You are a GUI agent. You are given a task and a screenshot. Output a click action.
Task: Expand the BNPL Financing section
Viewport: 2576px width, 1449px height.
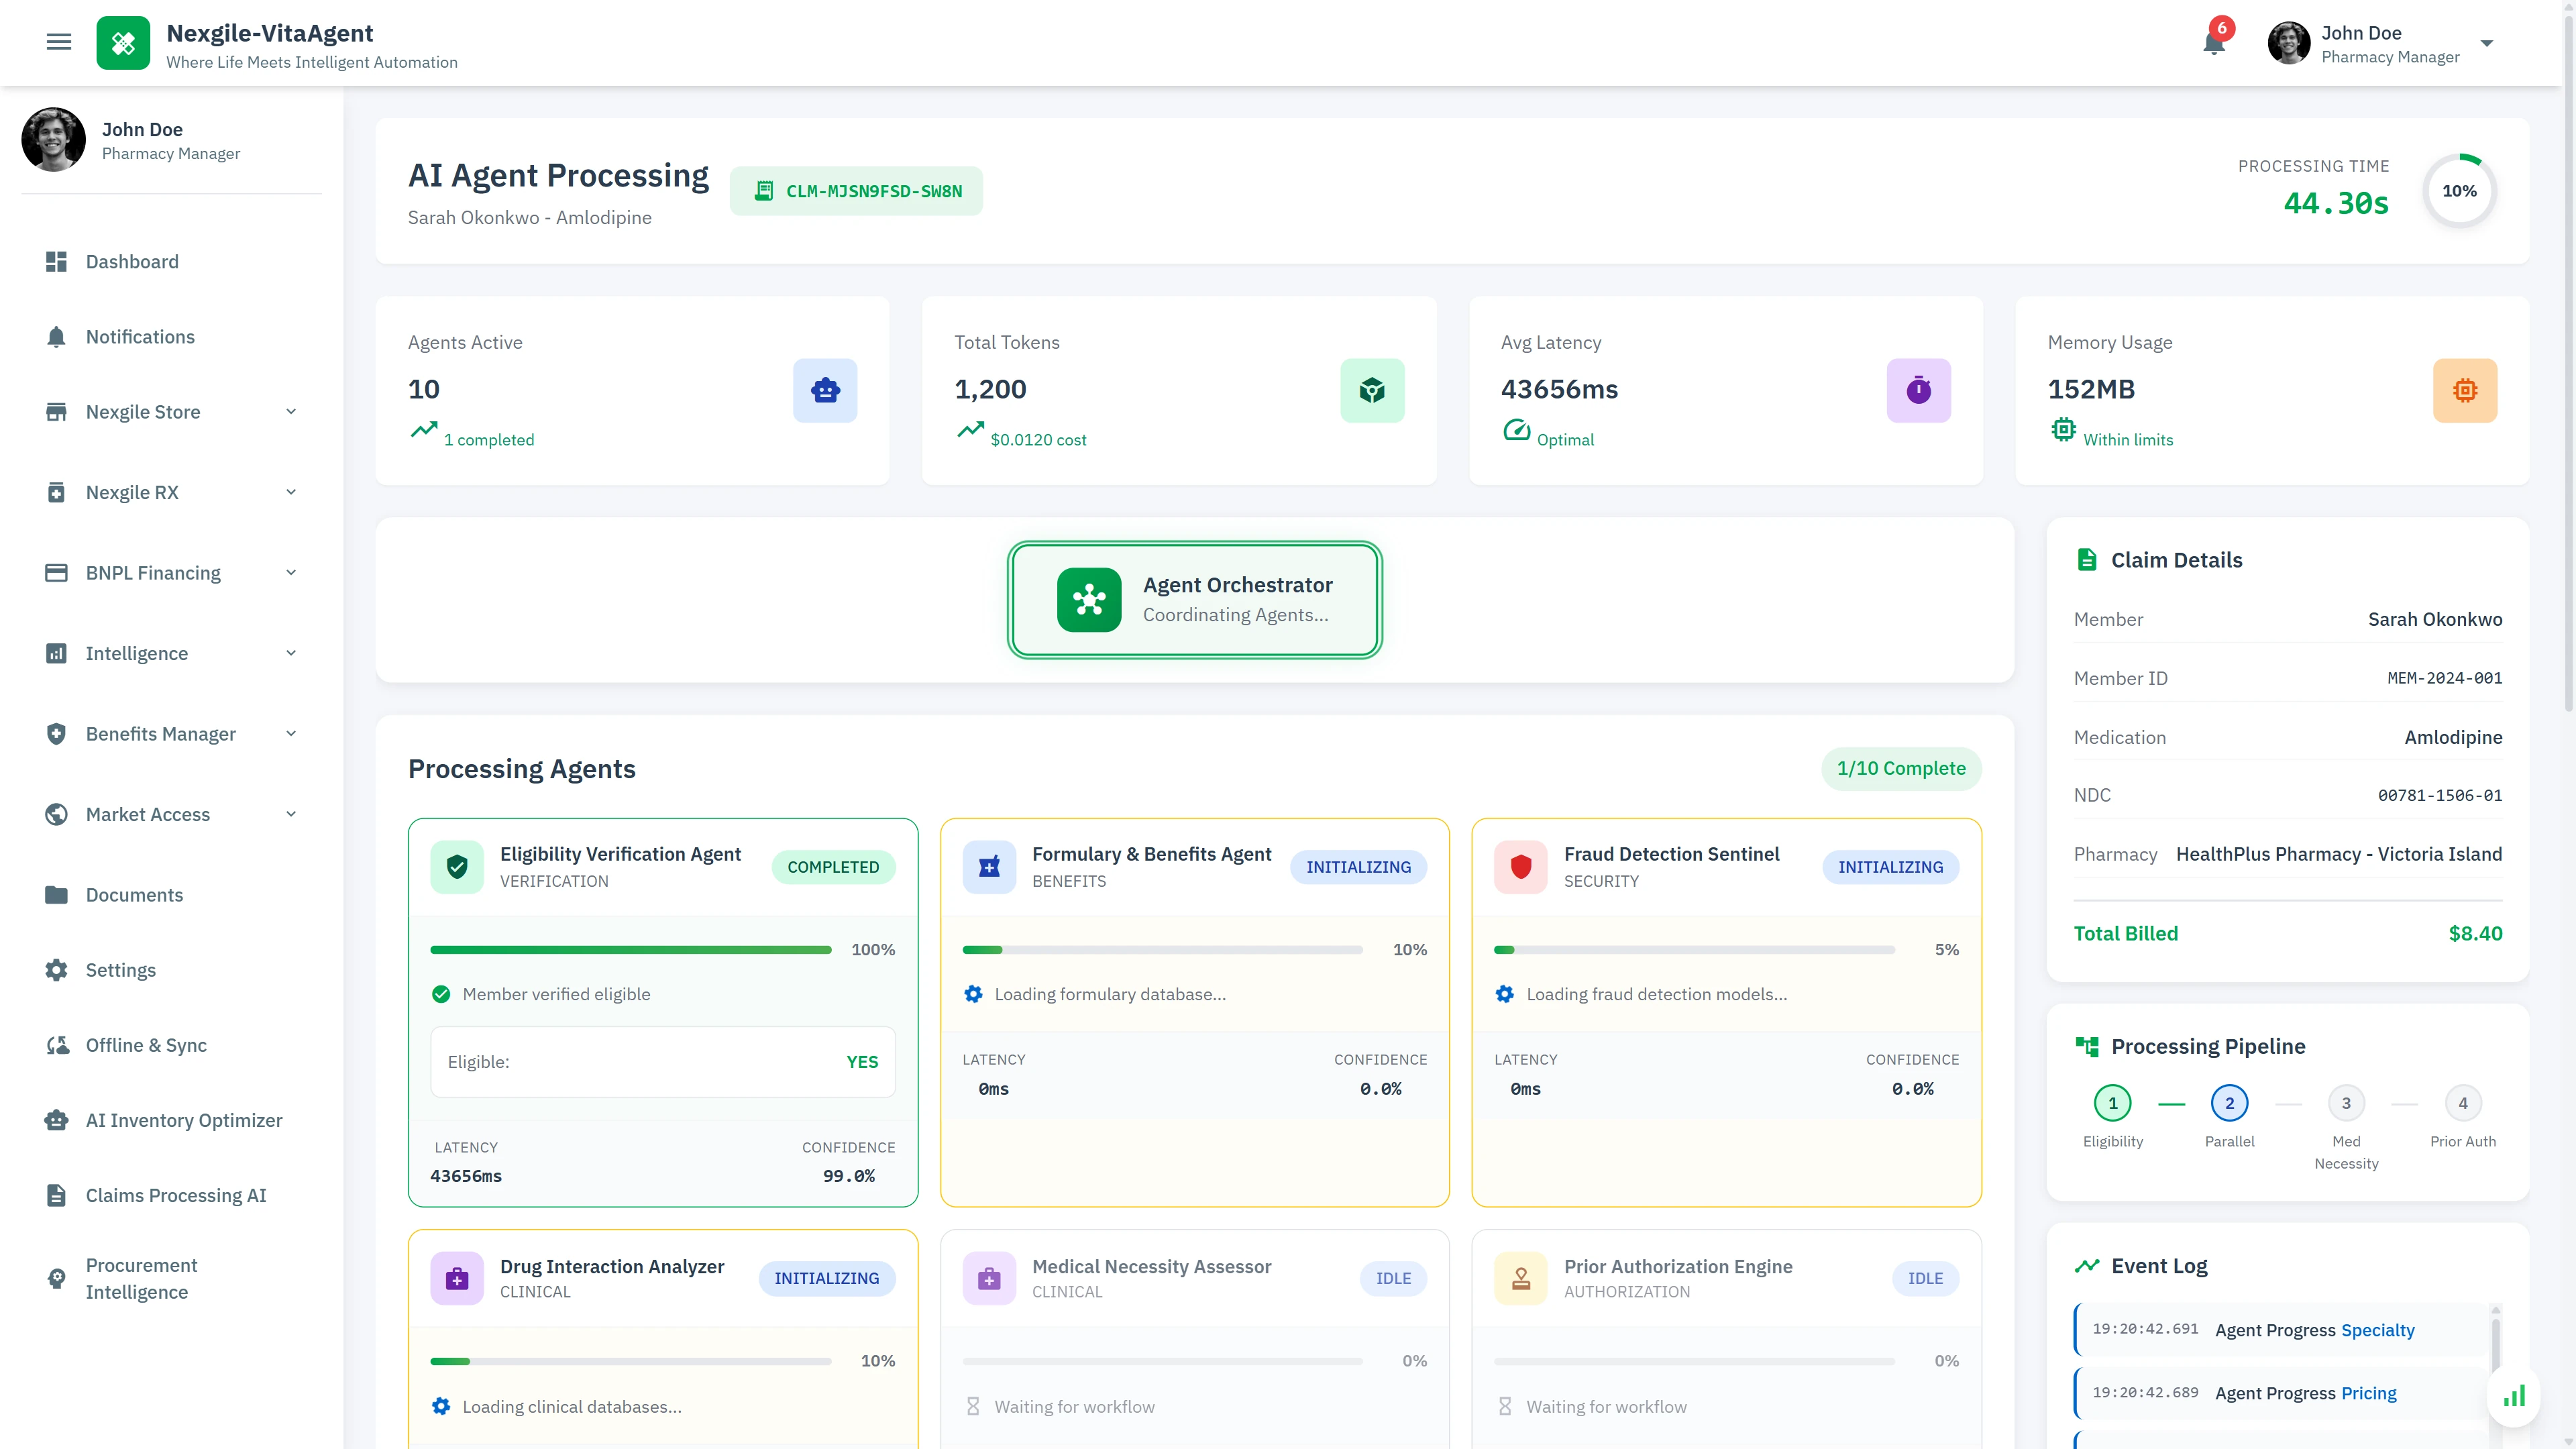click(290, 572)
